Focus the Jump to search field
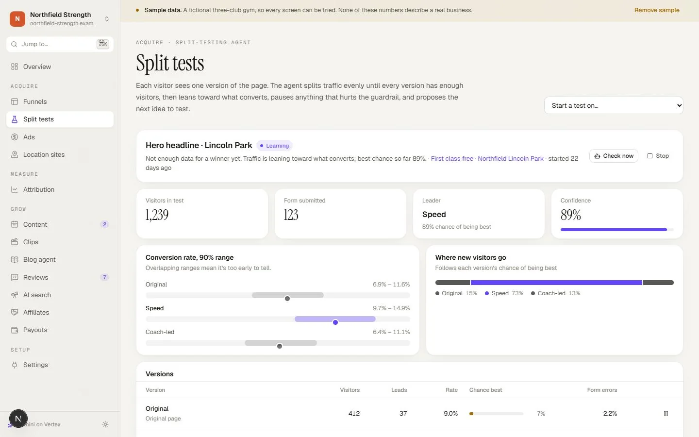 (60, 44)
